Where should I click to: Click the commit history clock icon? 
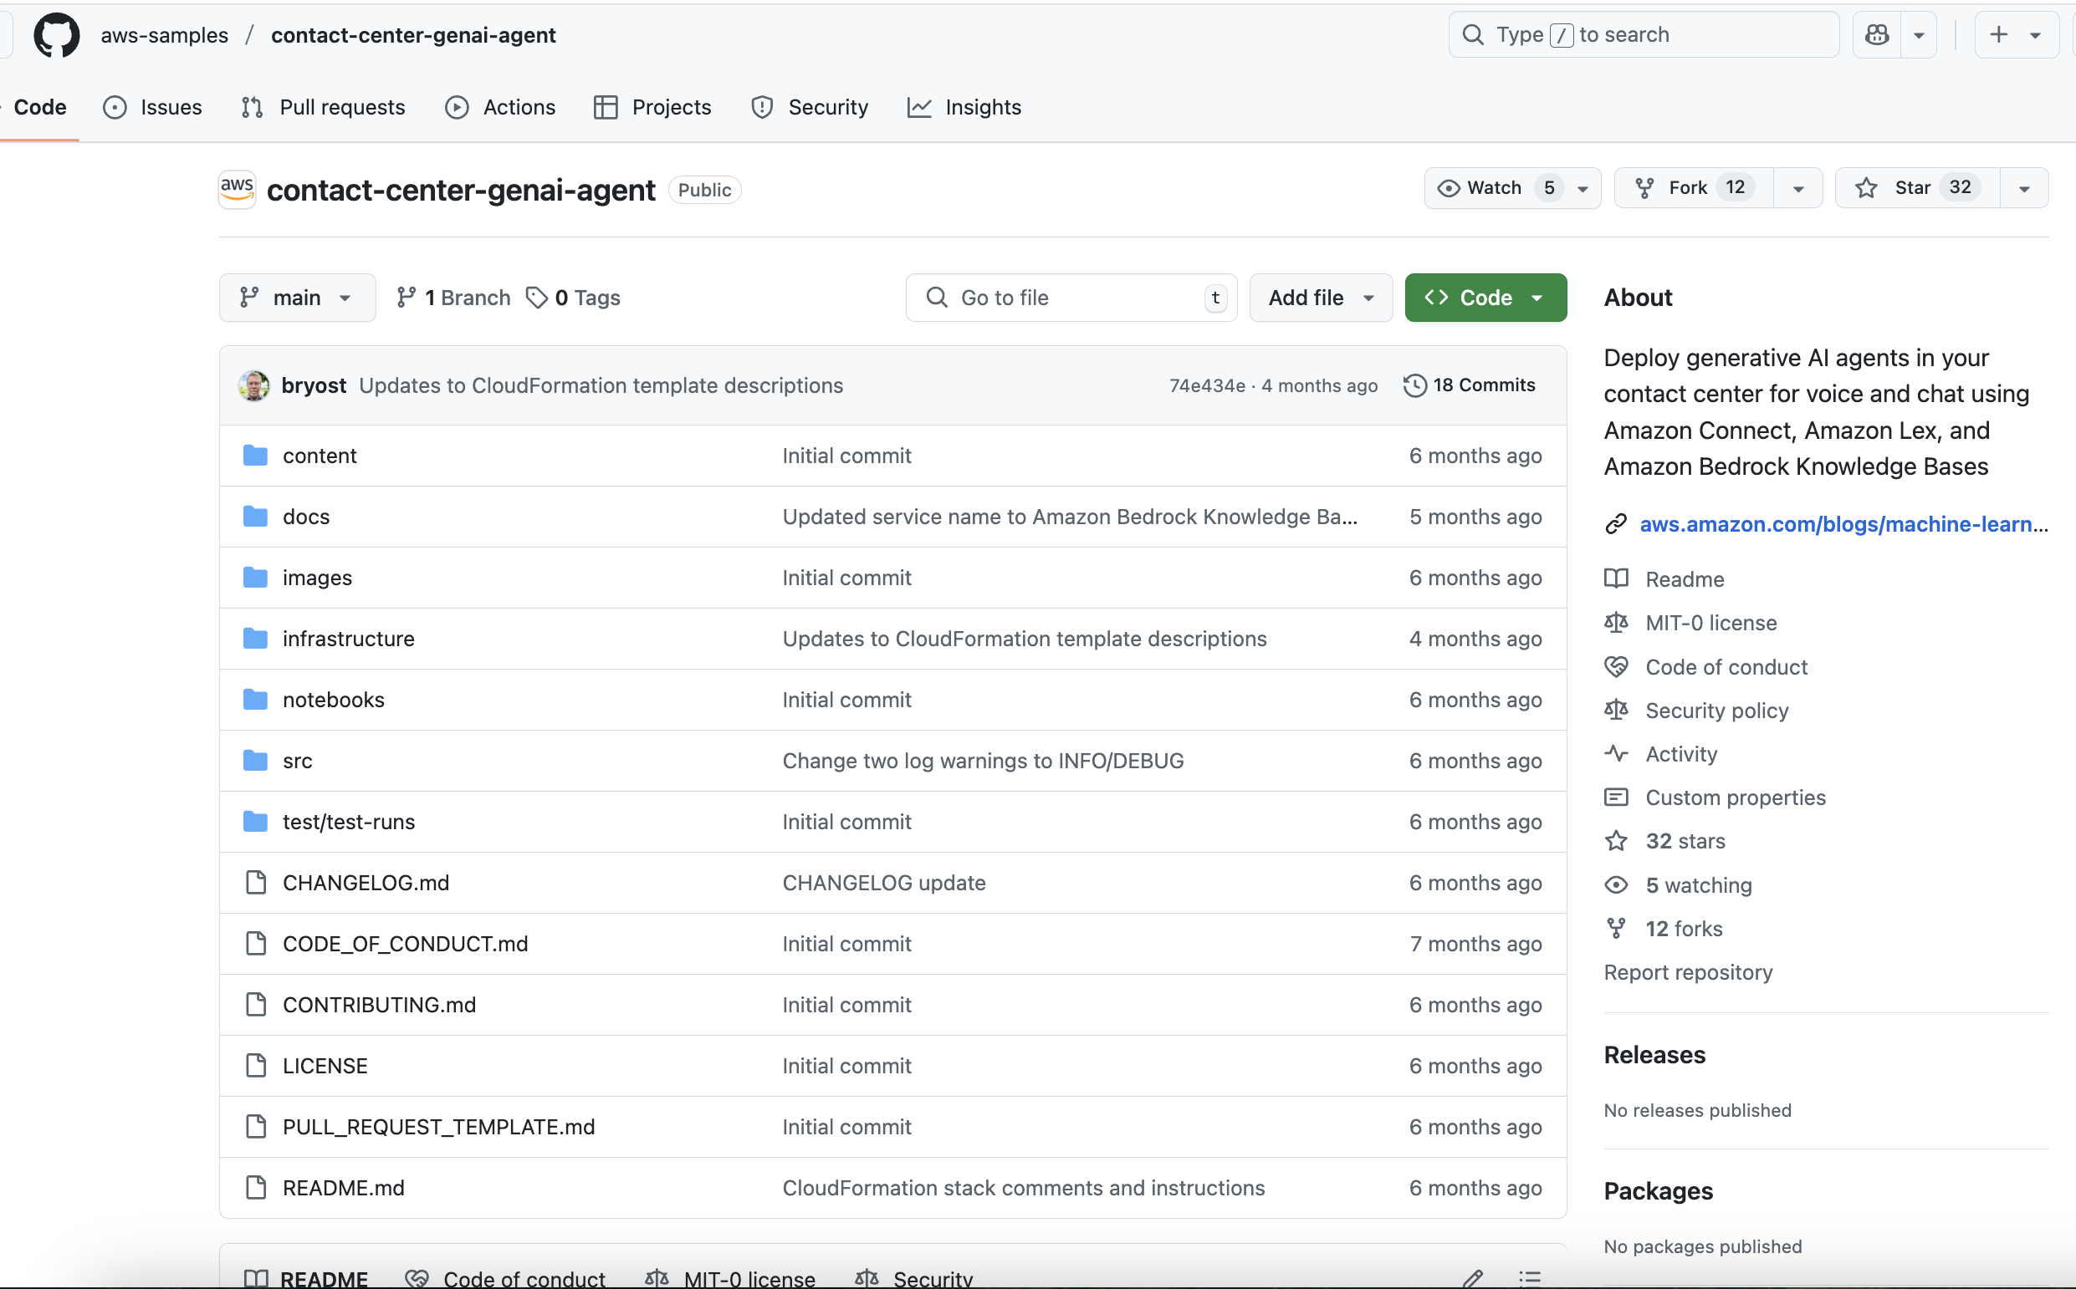pos(1414,385)
